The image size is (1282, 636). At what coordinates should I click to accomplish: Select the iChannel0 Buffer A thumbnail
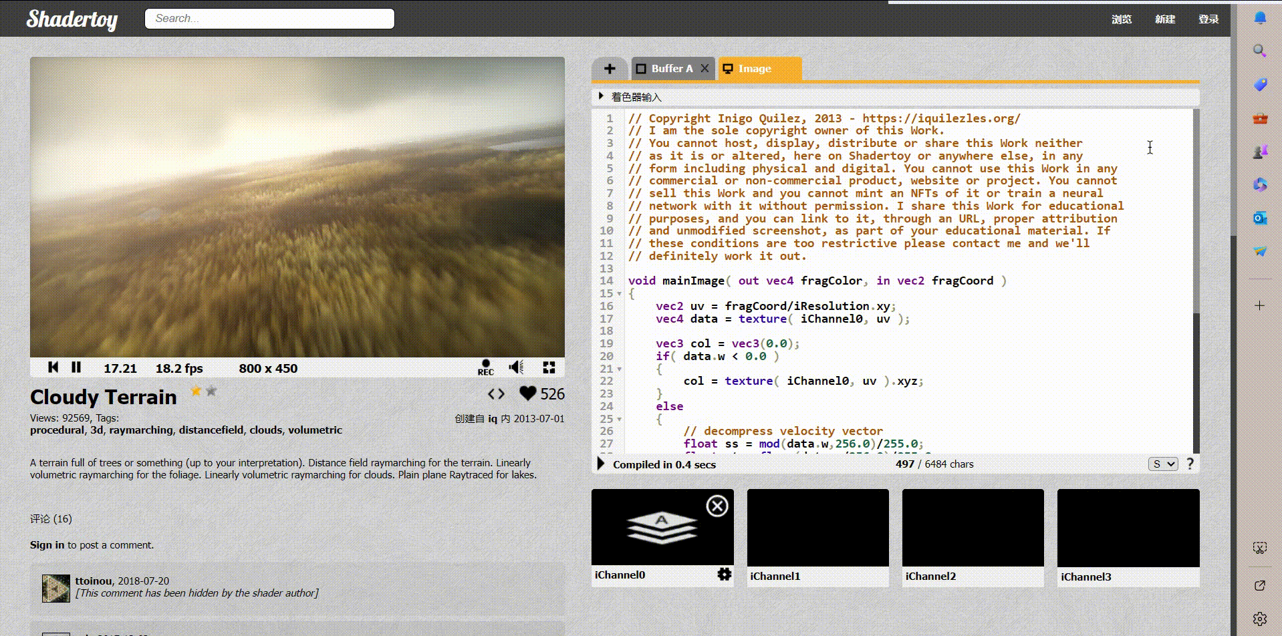(662, 527)
